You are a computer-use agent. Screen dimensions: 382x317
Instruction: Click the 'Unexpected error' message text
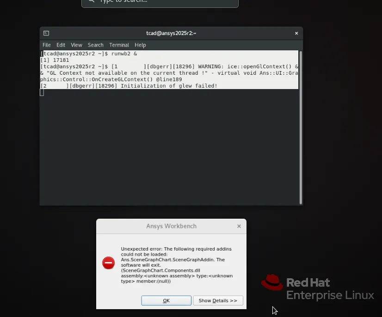coord(177,265)
